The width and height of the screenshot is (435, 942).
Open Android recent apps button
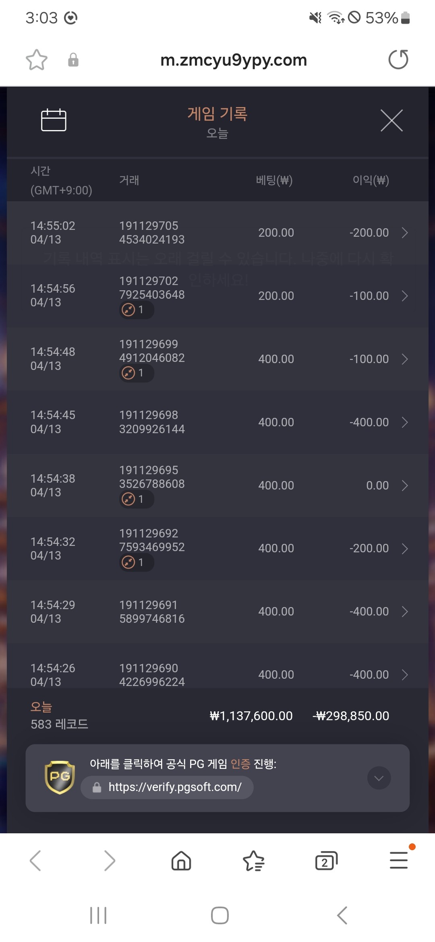click(98, 915)
